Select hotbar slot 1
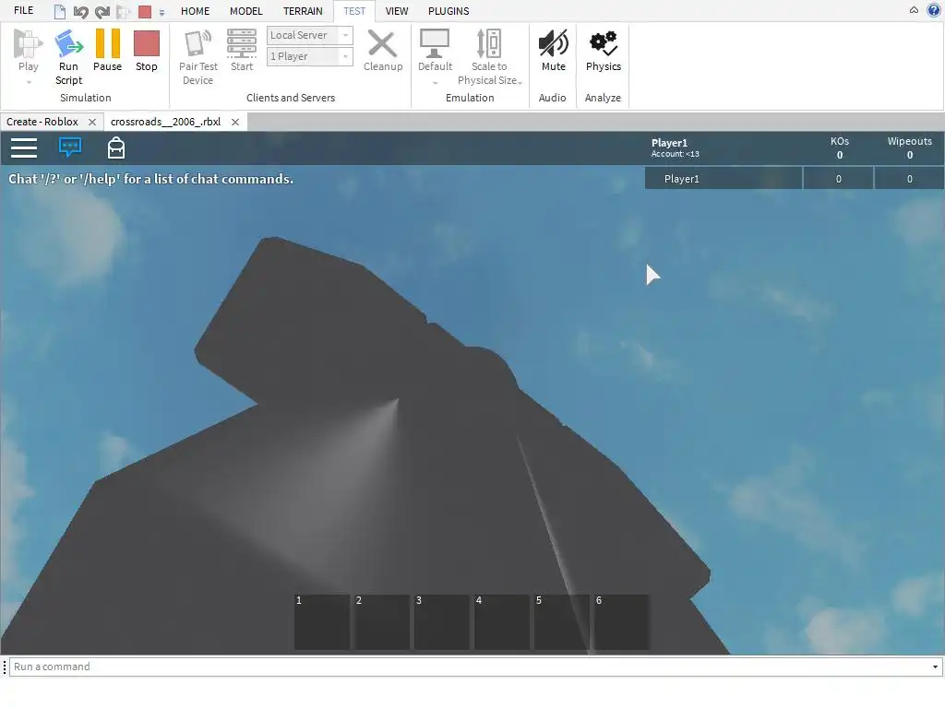 (322, 622)
